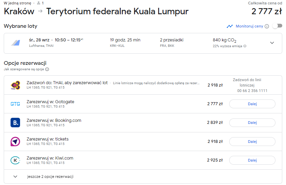This screenshot has width=286, height=185.
Task: Click info icon beside 22% wyższa emisja
Action: pyautogui.click(x=245, y=46)
